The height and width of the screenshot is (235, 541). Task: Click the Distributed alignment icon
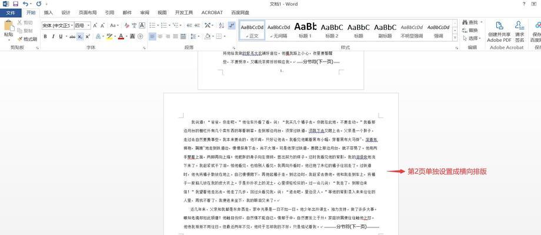click(x=183, y=36)
